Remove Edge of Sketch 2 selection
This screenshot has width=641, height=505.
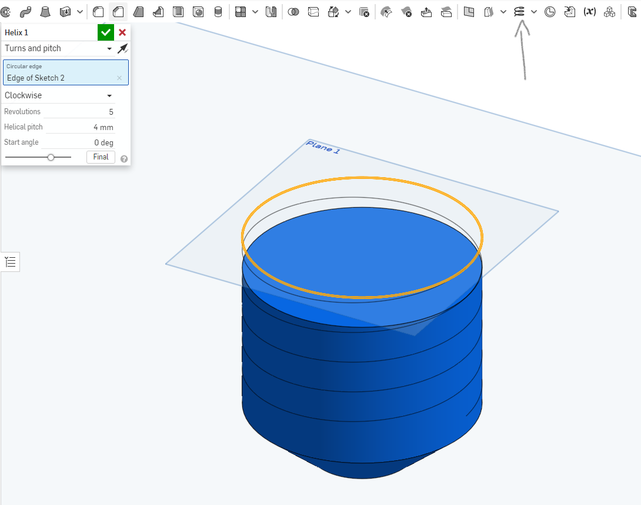point(119,78)
